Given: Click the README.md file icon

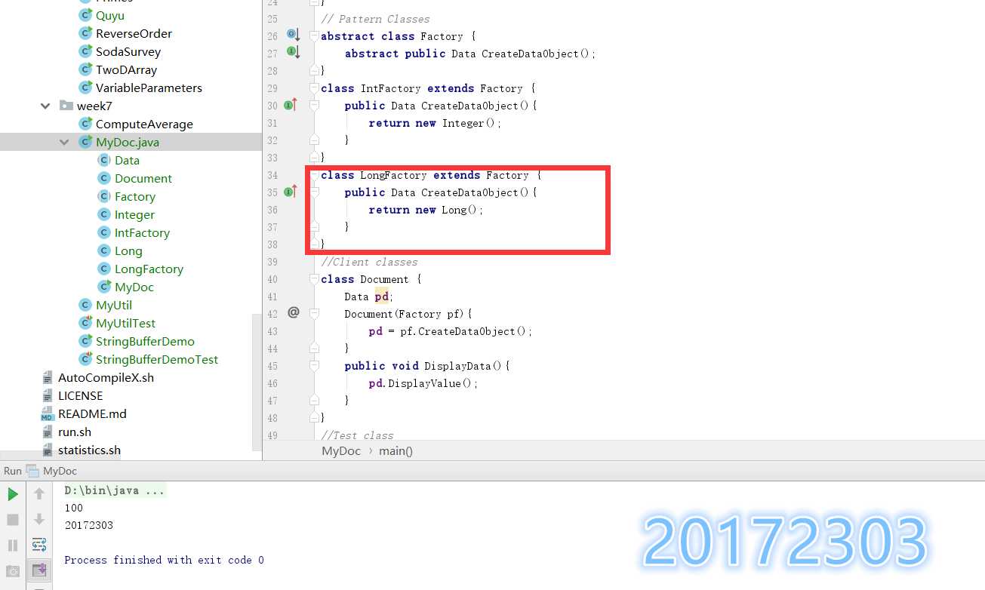Looking at the screenshot, I should pyautogui.click(x=48, y=413).
